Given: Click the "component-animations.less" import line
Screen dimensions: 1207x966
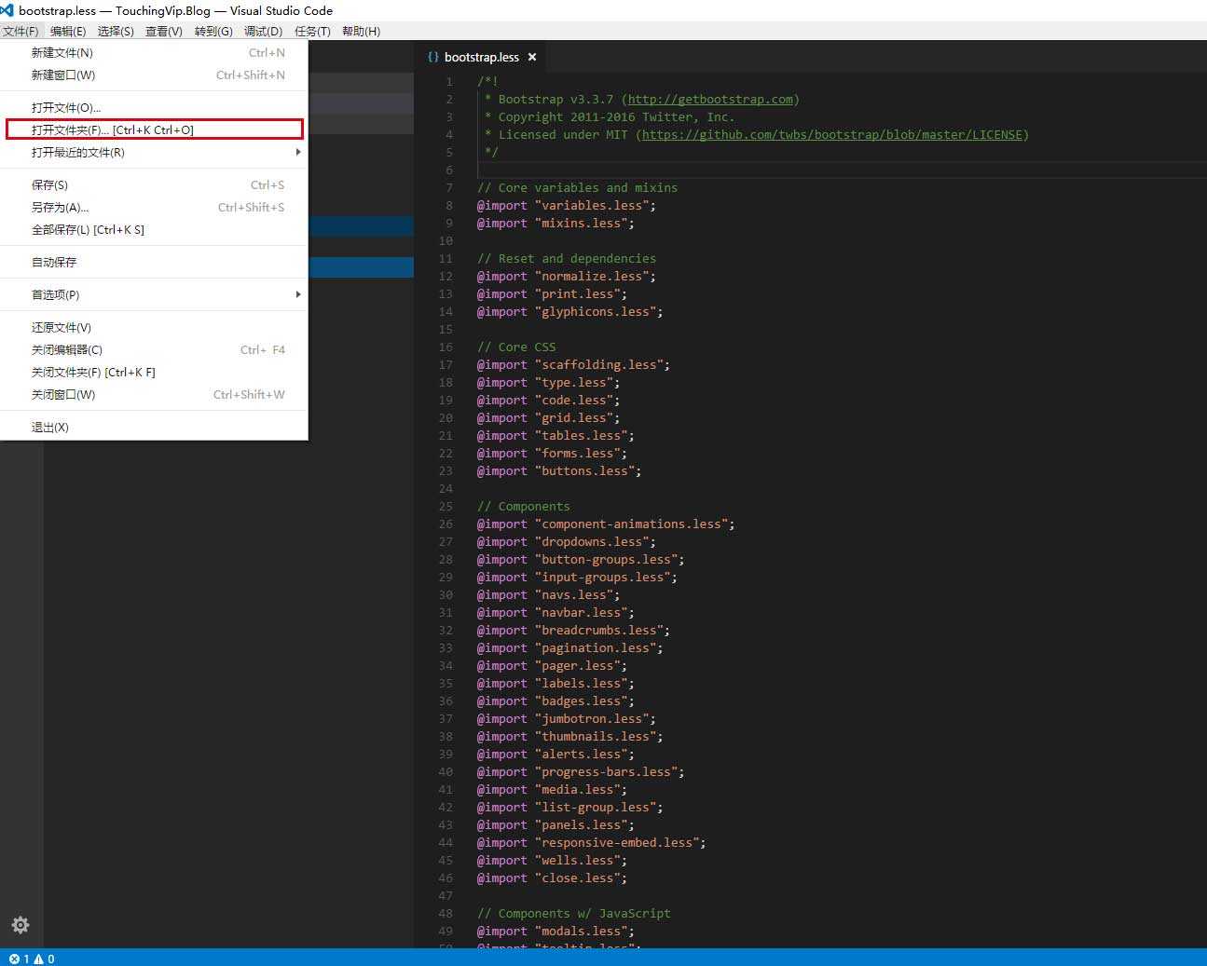Looking at the screenshot, I should 606,524.
